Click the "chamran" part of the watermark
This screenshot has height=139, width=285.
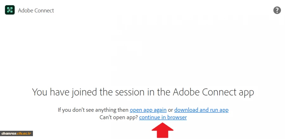9,134
